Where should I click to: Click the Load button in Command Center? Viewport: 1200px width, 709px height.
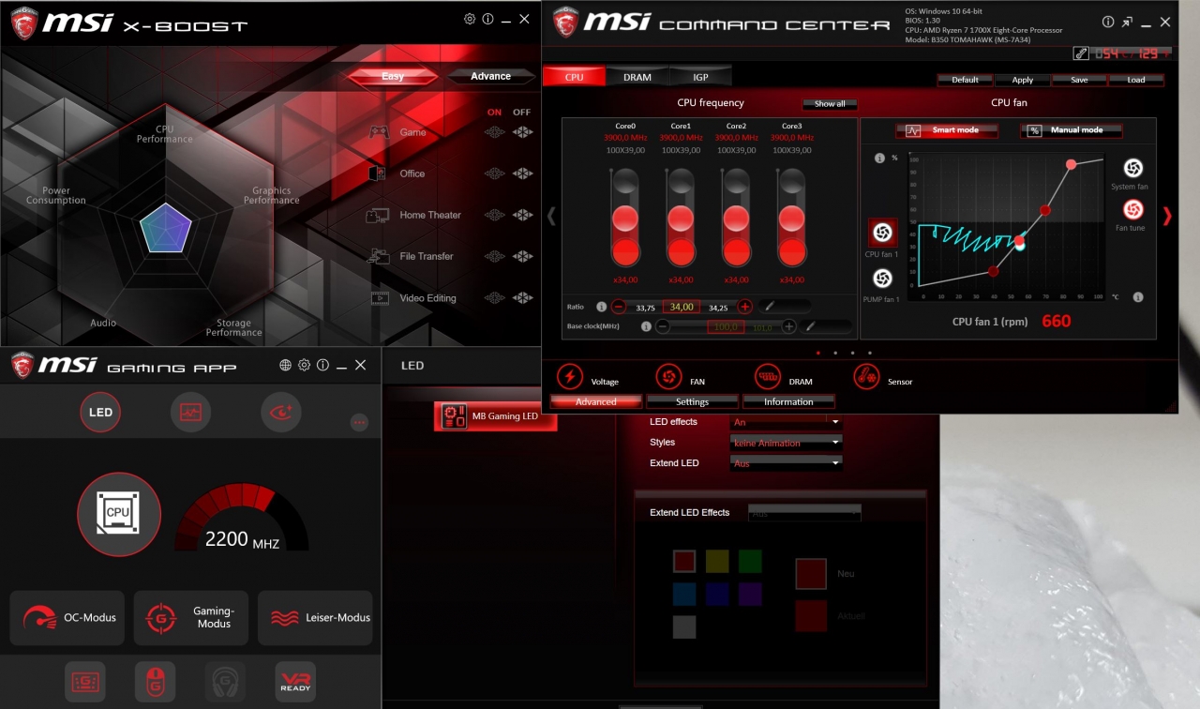coord(1136,80)
